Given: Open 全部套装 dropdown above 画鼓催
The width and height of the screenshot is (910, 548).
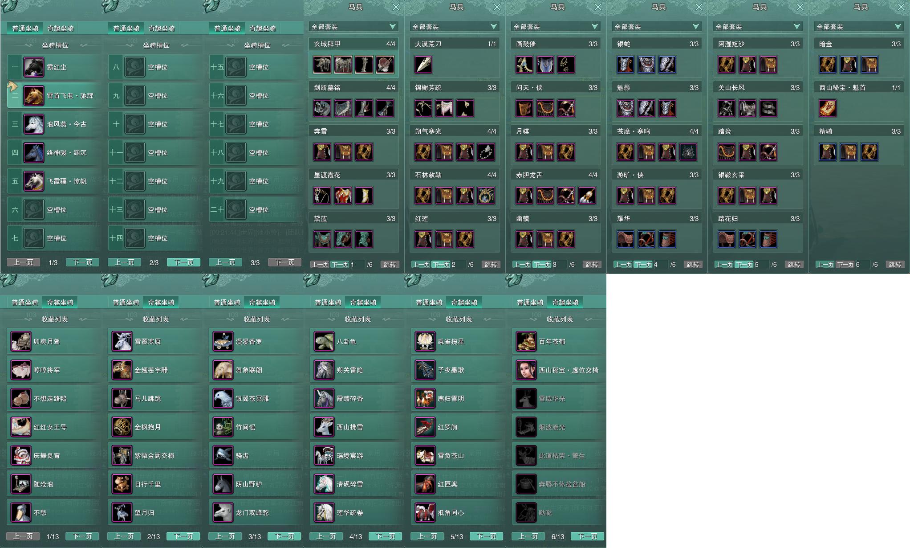Looking at the screenshot, I should click(x=556, y=27).
